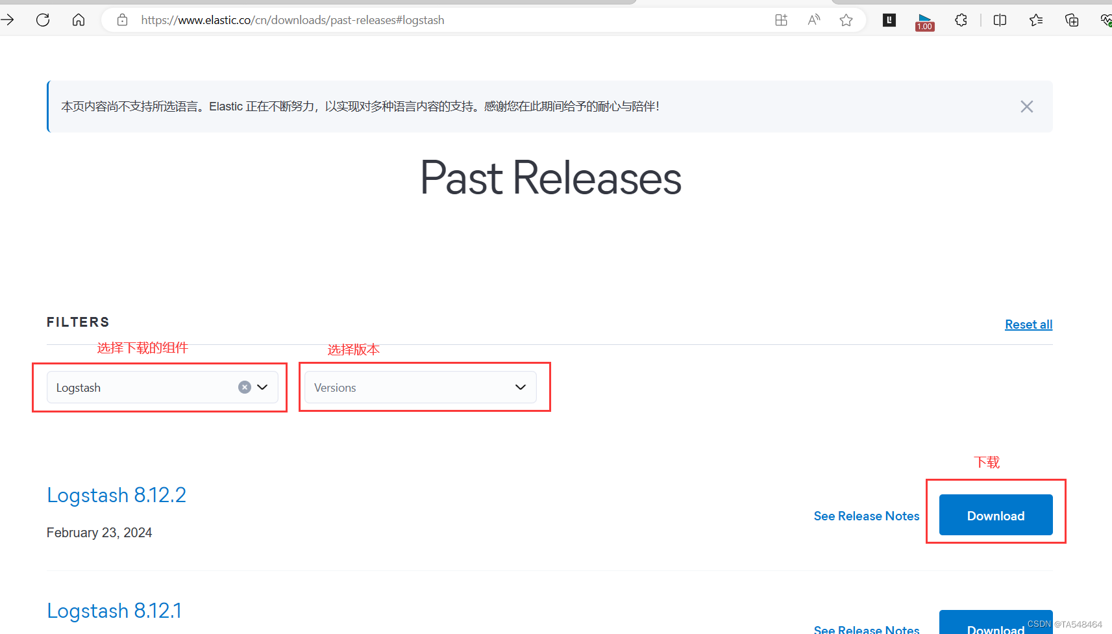Open the apps grid icon in the address bar
1112x634 pixels.
tap(781, 20)
